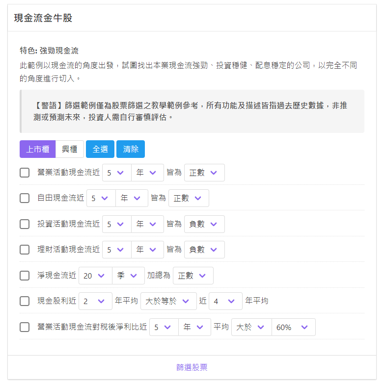The width and height of the screenshot is (385, 383).
Task: Tick the 理財活動現金流近 checkbox
Action: (x=25, y=250)
